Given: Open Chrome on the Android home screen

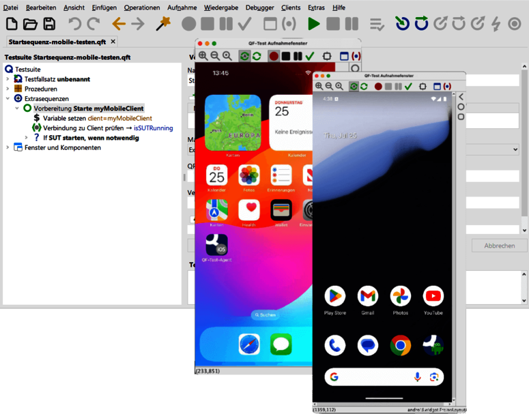Looking at the screenshot, I should 400,345.
